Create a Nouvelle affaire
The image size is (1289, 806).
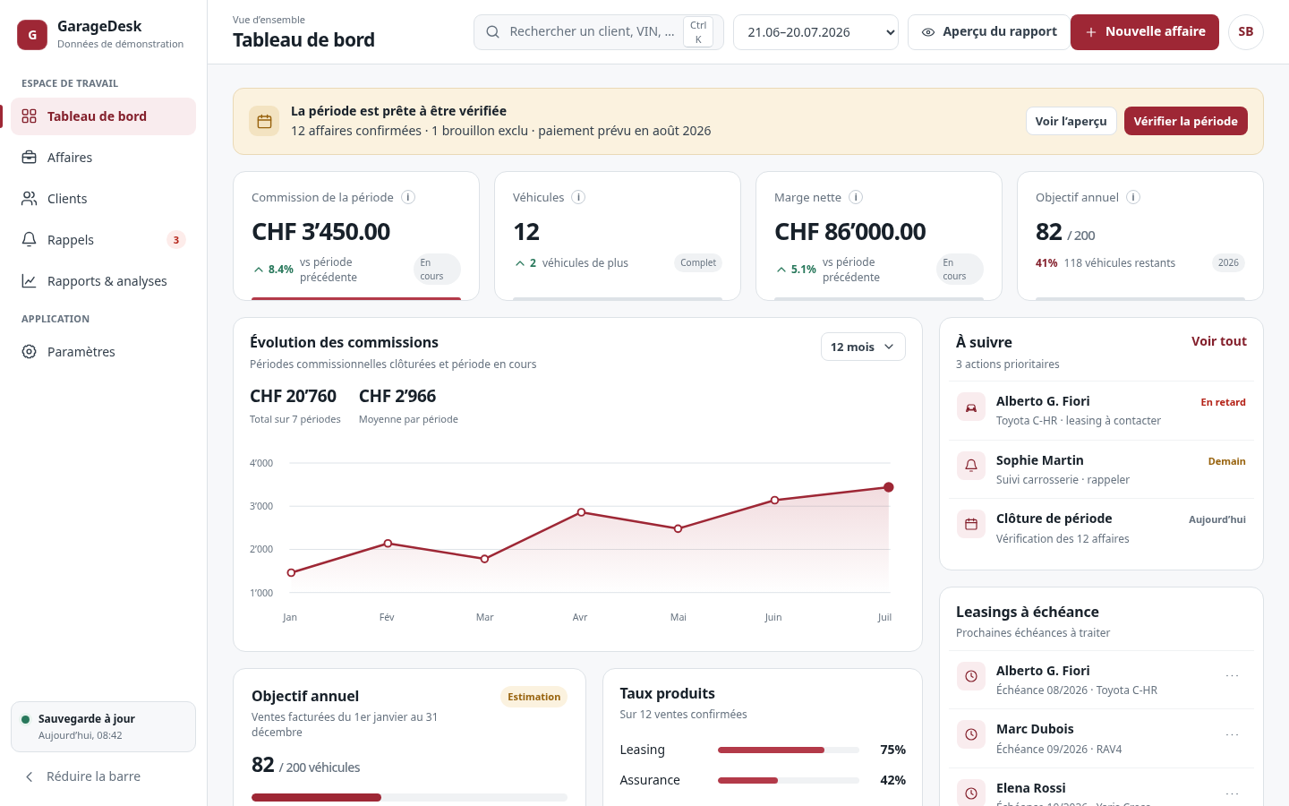(x=1145, y=32)
